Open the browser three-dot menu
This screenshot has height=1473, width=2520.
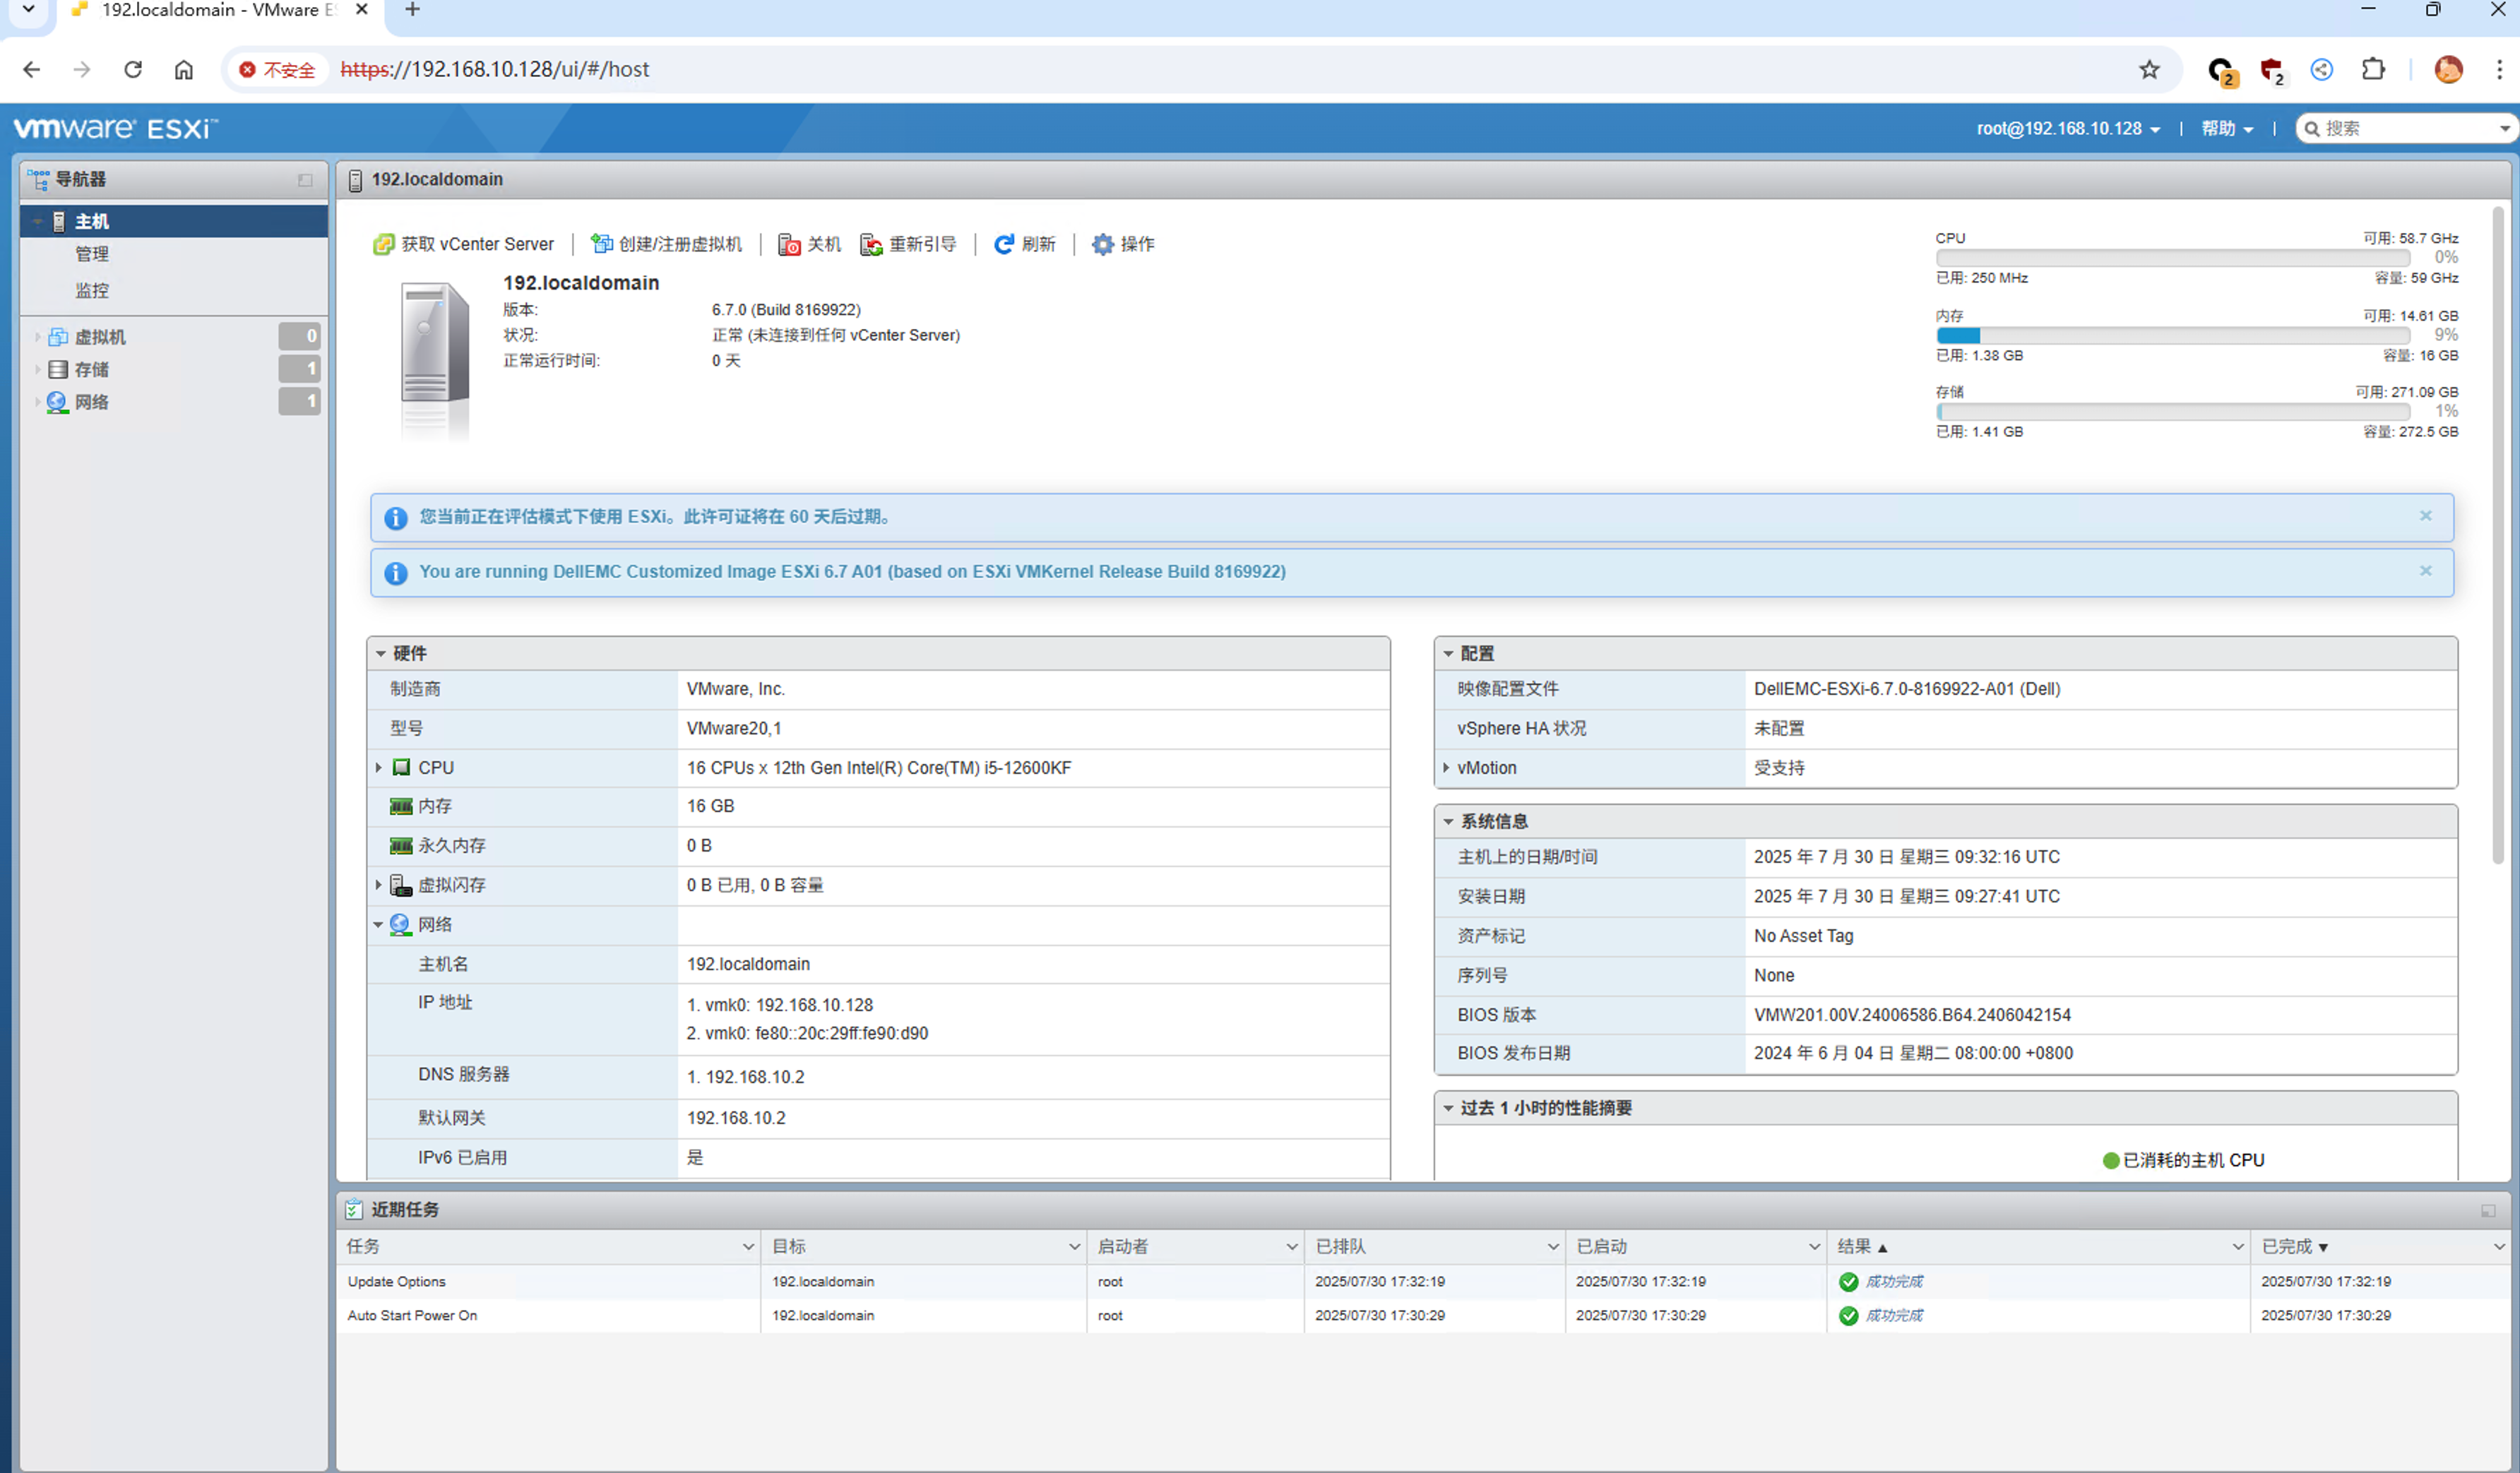(x=2499, y=69)
